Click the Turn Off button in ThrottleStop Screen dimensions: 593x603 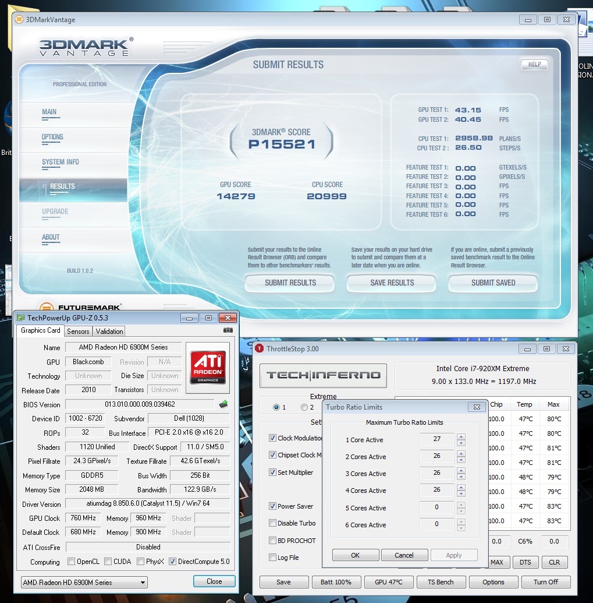click(546, 582)
